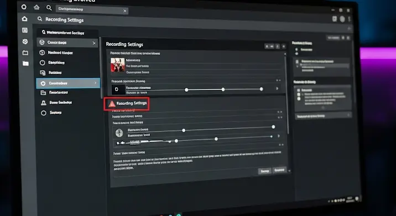Click the small text button above the right panel
This screenshot has width=396, height=216.
click(x=333, y=38)
